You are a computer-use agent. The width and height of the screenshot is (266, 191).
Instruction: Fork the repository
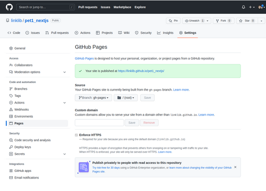[x=223, y=21]
